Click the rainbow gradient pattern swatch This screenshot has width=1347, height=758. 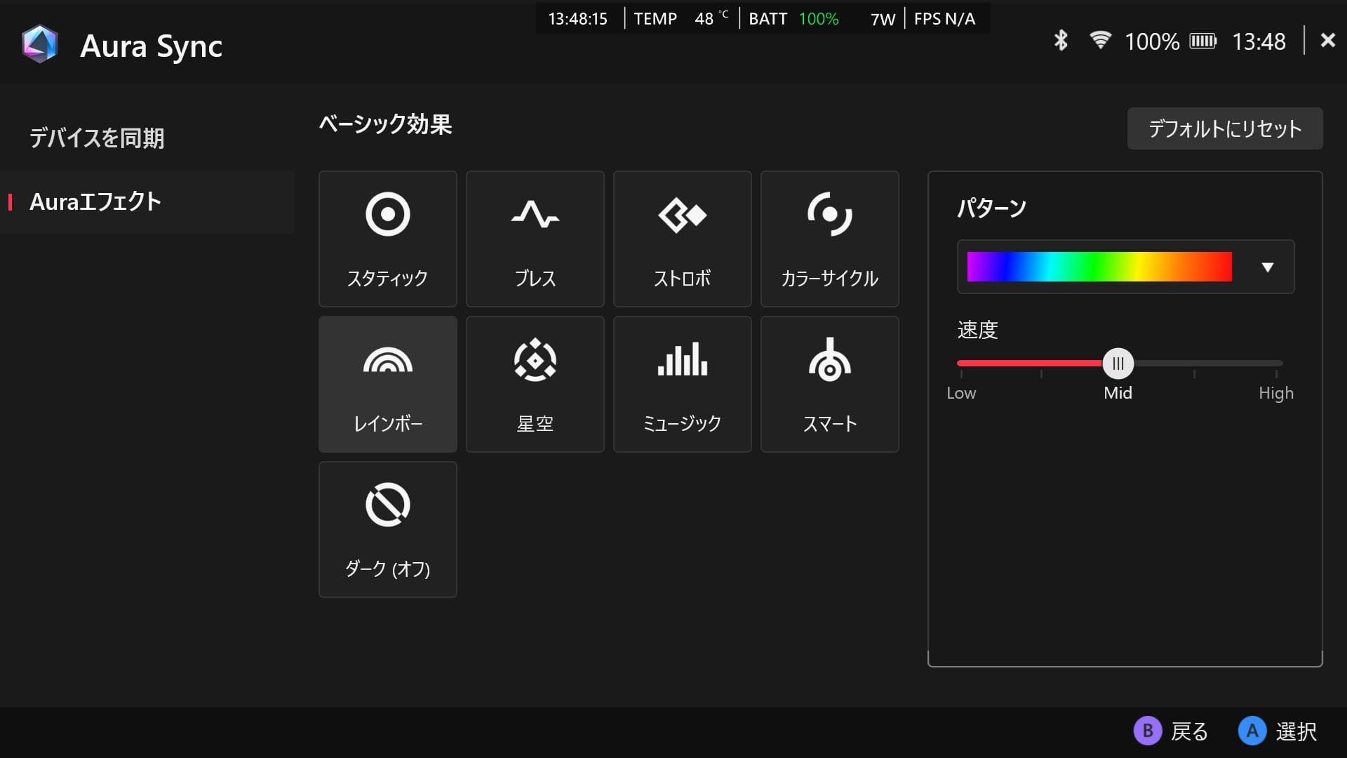click(1099, 267)
